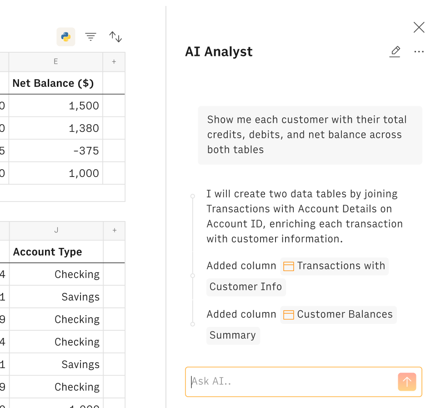Open the Summary table link

(233, 335)
